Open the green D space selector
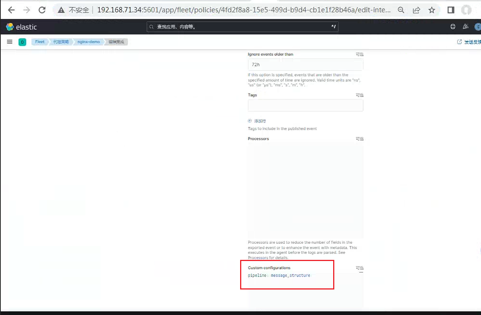This screenshot has height=315, width=481. click(x=22, y=42)
